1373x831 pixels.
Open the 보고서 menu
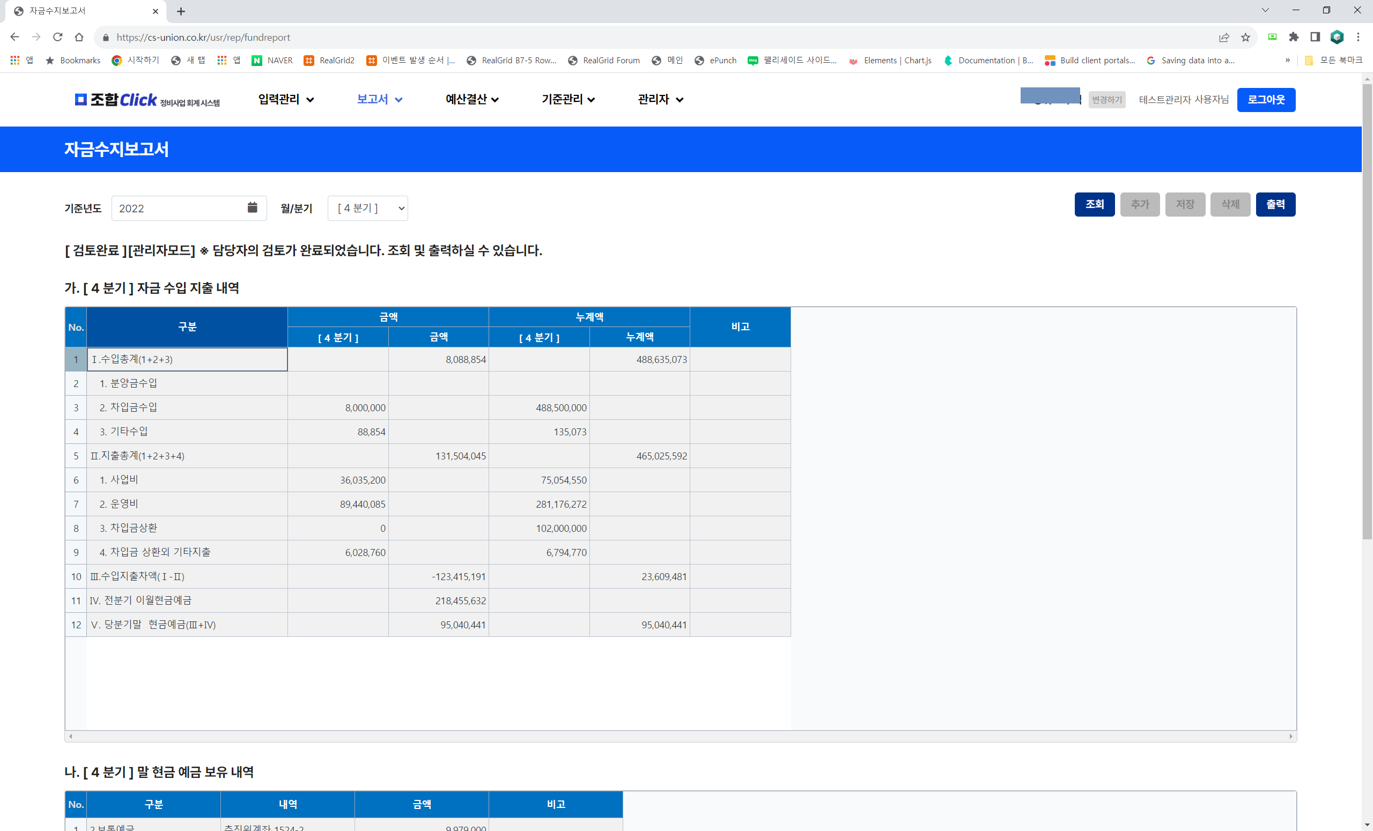click(380, 99)
